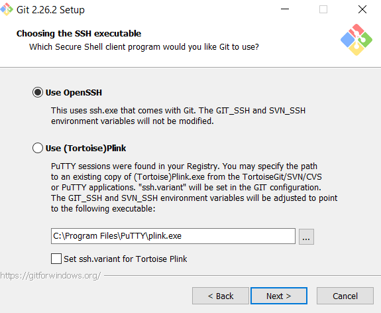
Task: Go to the next setup step
Action: pos(279,296)
